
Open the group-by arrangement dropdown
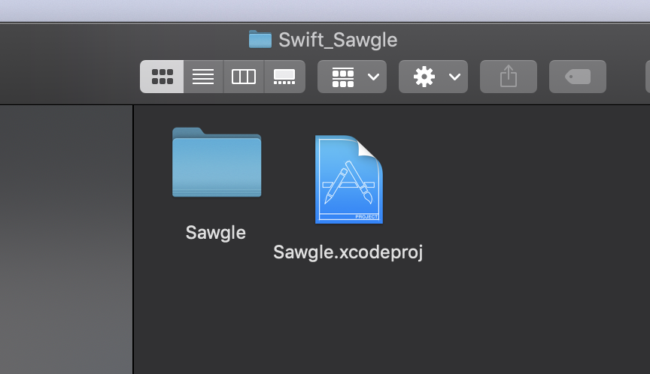[x=352, y=77]
